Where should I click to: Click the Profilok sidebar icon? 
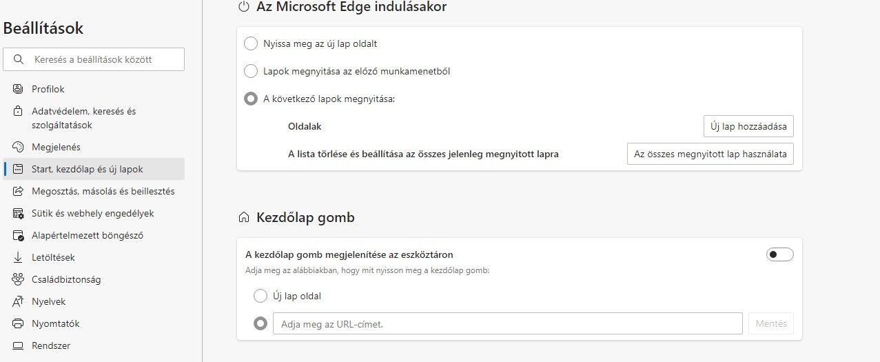[x=19, y=89]
